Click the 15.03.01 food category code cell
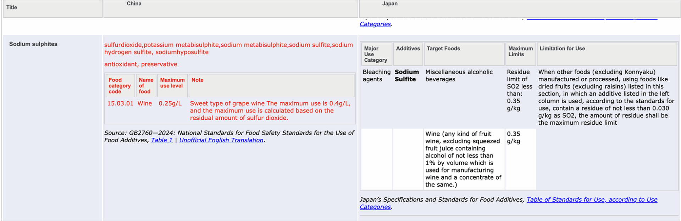 (120, 103)
